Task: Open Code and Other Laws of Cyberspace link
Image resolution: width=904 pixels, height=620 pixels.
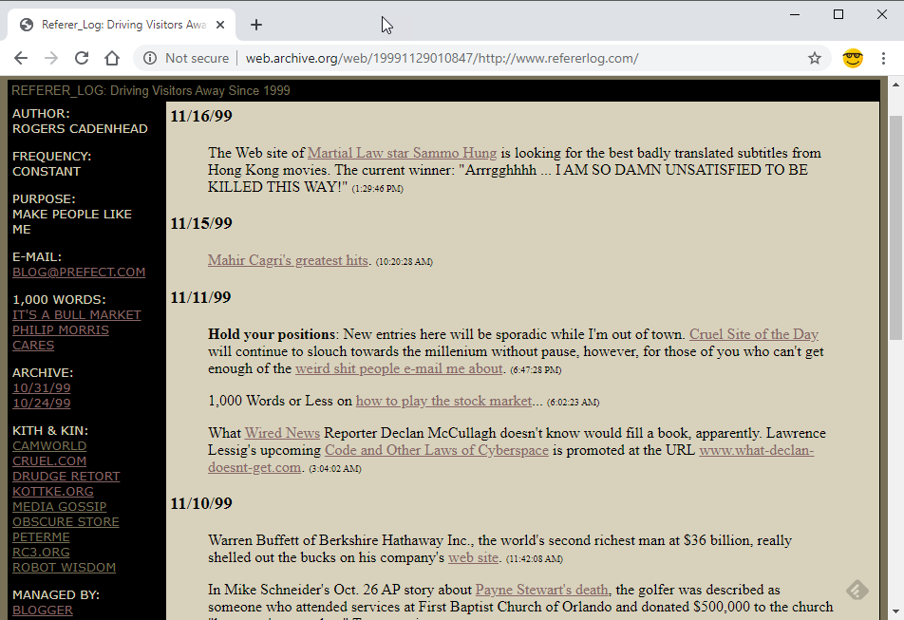Action: 437,450
